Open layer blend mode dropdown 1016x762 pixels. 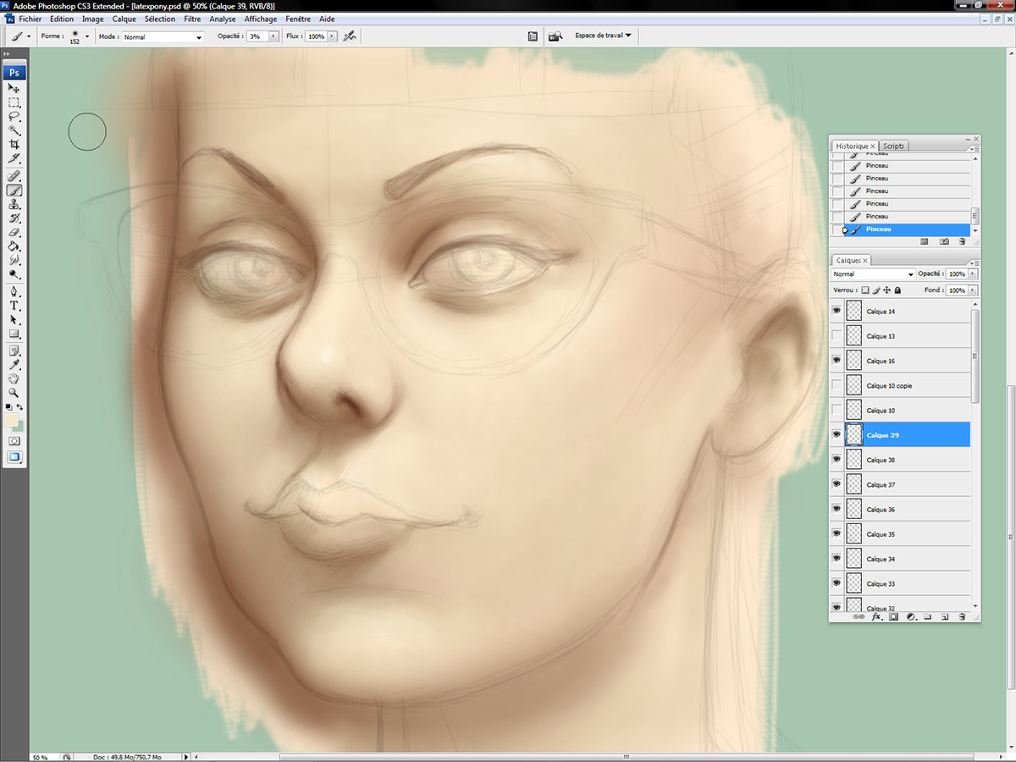[873, 274]
